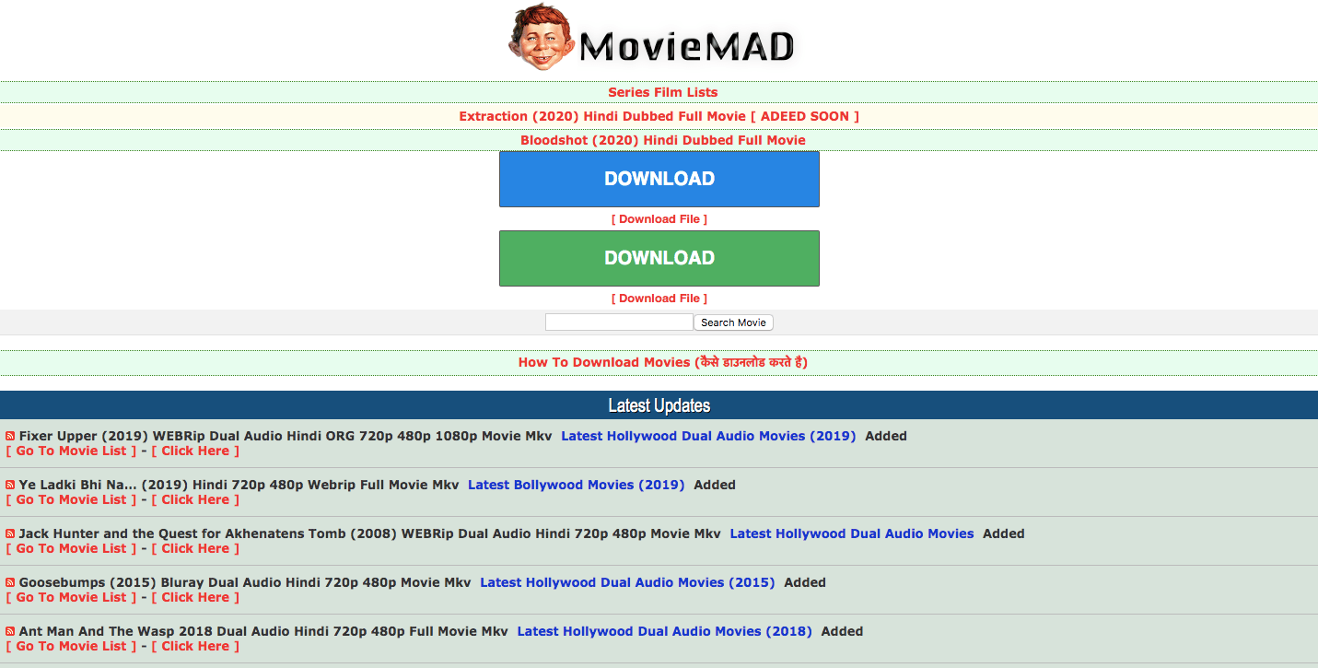This screenshot has height=668, width=1318.
Task: Open Extraction (2020) Hindi Dubbed link
Action: [659, 116]
